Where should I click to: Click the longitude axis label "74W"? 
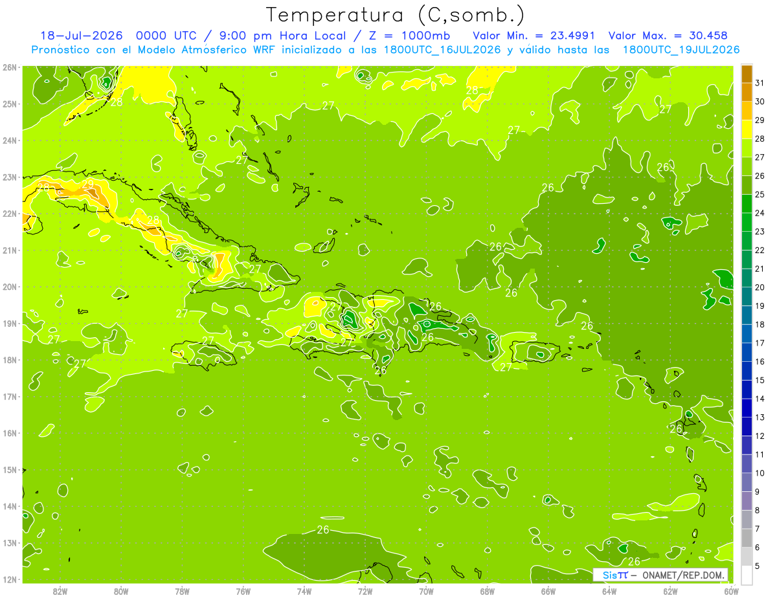pos(304,591)
